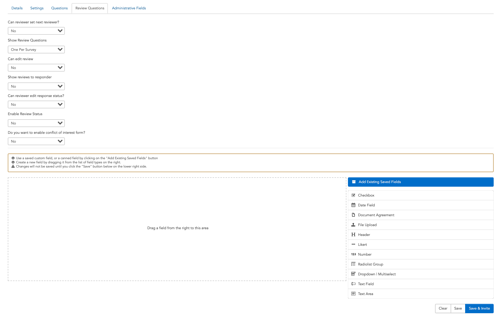Switch to the Details tab
Viewport: 503px width, 322px height.
click(17, 8)
